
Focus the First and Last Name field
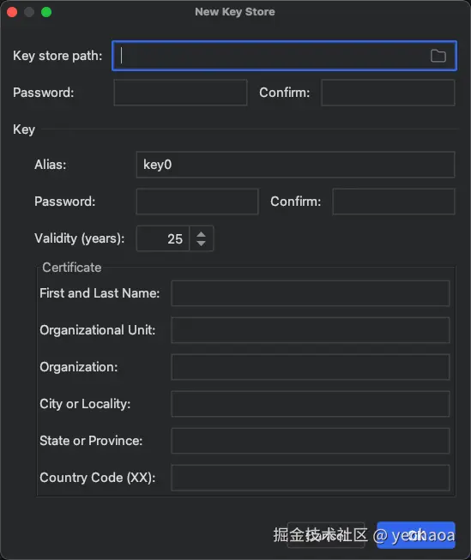[311, 293]
